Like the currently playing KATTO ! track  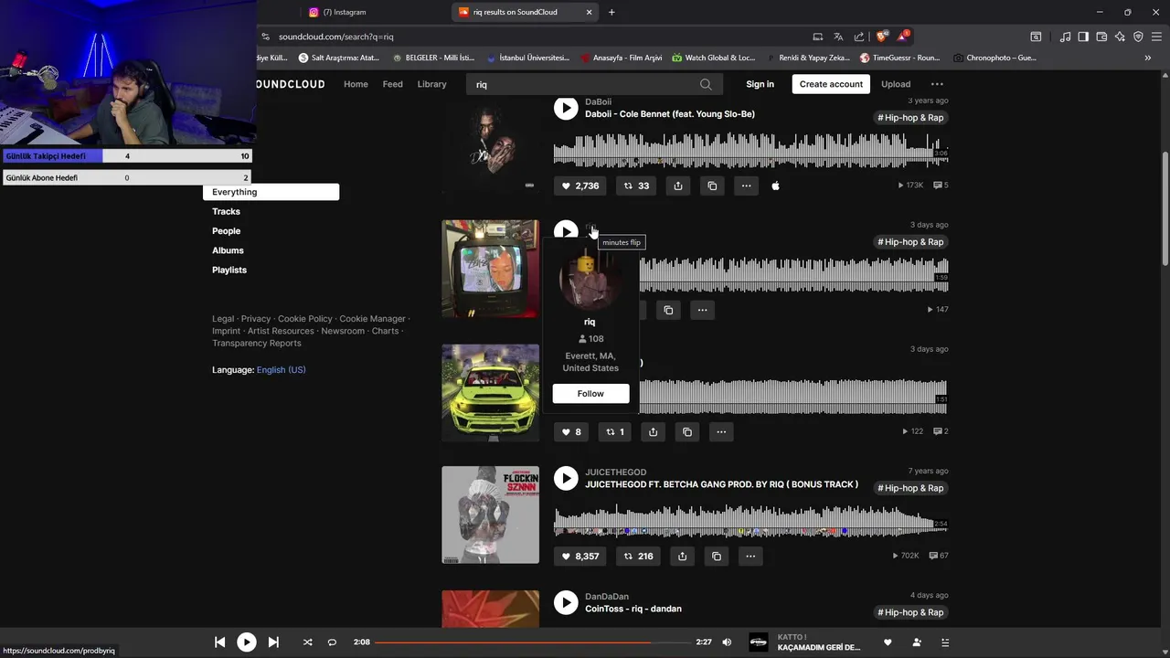click(888, 642)
